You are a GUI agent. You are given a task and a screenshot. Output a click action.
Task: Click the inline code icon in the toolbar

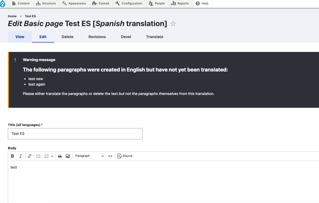pos(110,156)
